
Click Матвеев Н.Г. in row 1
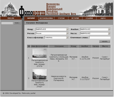point(73,58)
